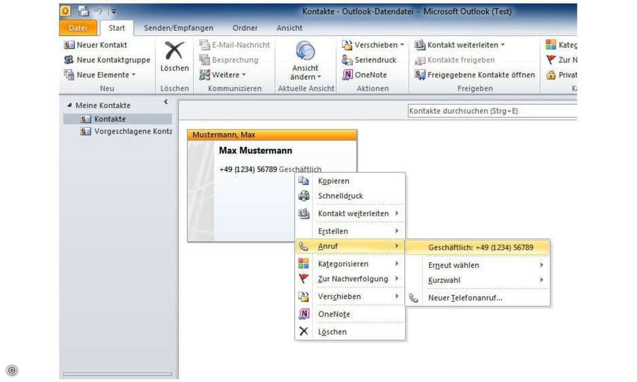Open the Weitere dropdown in Kommunizieren

(x=222, y=75)
